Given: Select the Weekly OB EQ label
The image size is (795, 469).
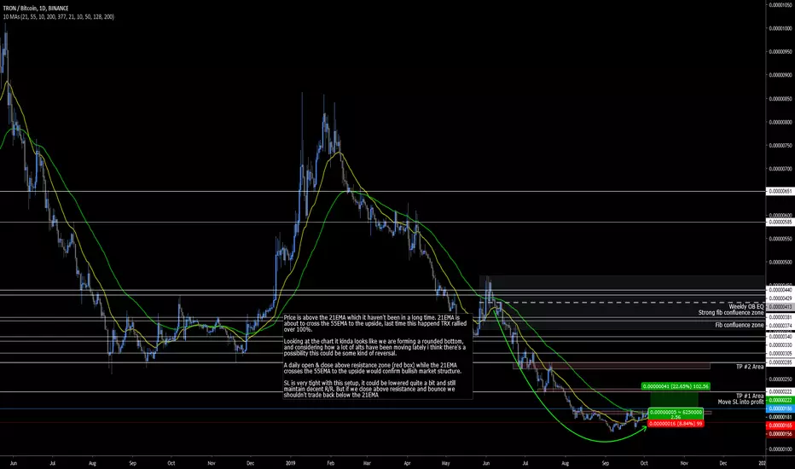Looking at the screenshot, I should click(x=746, y=307).
